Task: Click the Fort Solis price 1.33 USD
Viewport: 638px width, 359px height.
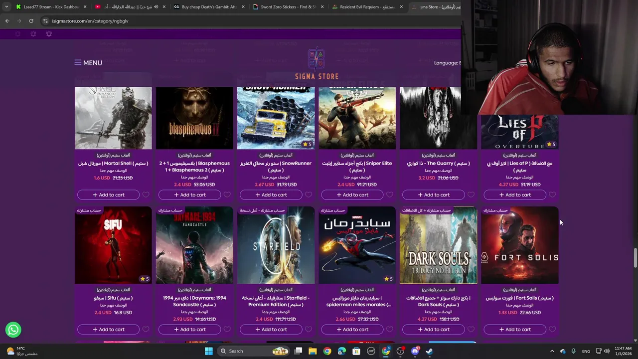Action: [507, 313]
